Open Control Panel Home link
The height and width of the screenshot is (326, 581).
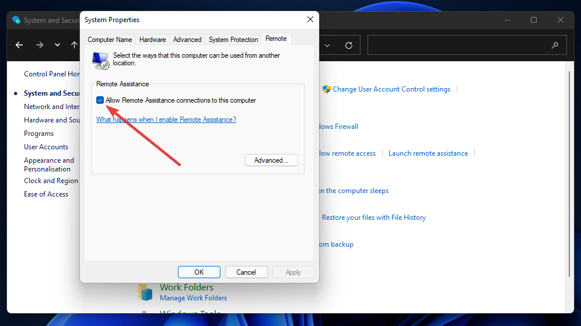coord(52,73)
